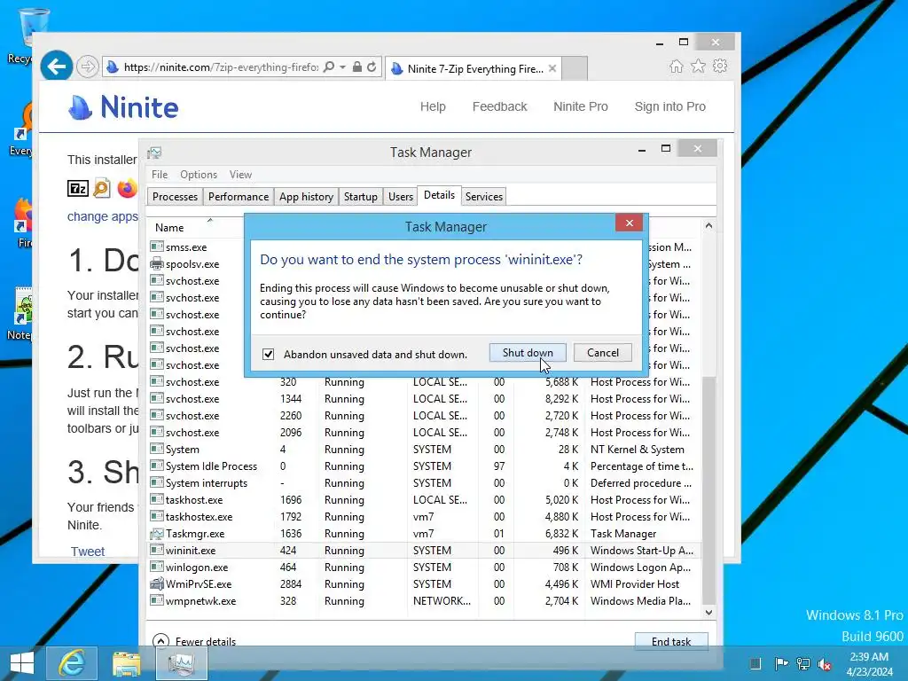Click Cancel in the confirmation dialog
Screen dimensions: 908x681
coord(603,353)
